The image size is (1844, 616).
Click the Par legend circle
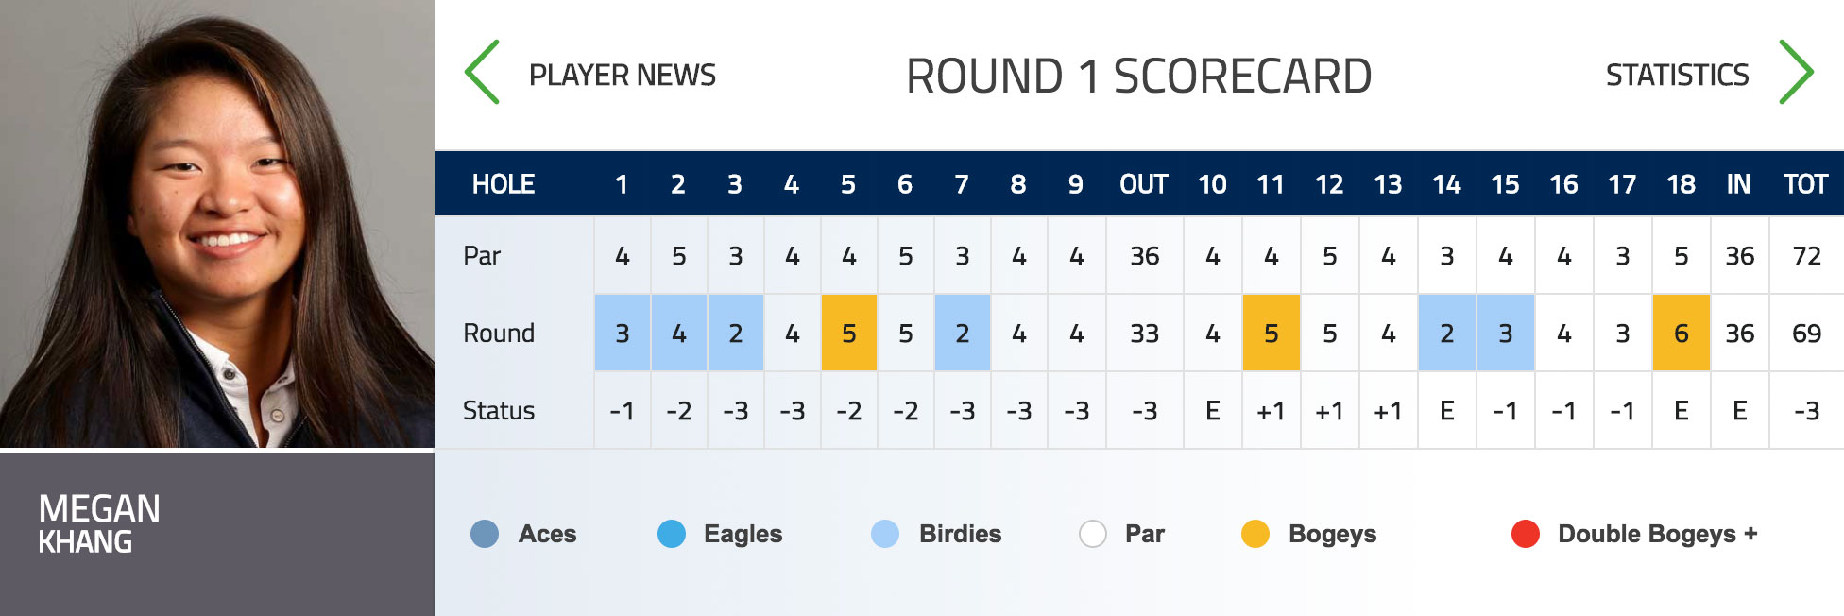point(1093,534)
